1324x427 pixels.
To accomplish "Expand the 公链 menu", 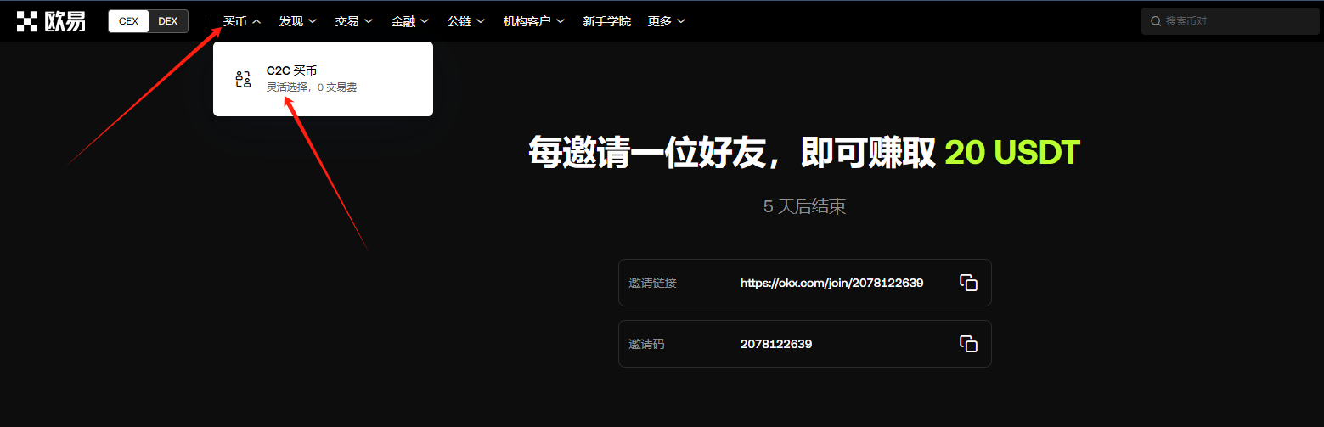I will pyautogui.click(x=466, y=21).
